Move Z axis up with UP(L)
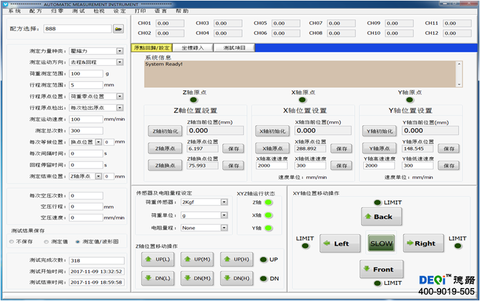 158,259
